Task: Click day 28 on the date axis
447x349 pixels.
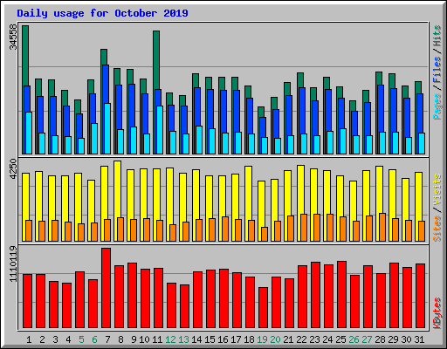Action: pos(380,339)
